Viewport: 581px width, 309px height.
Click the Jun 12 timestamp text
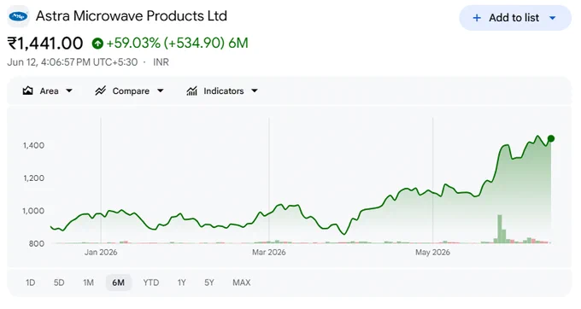point(73,62)
